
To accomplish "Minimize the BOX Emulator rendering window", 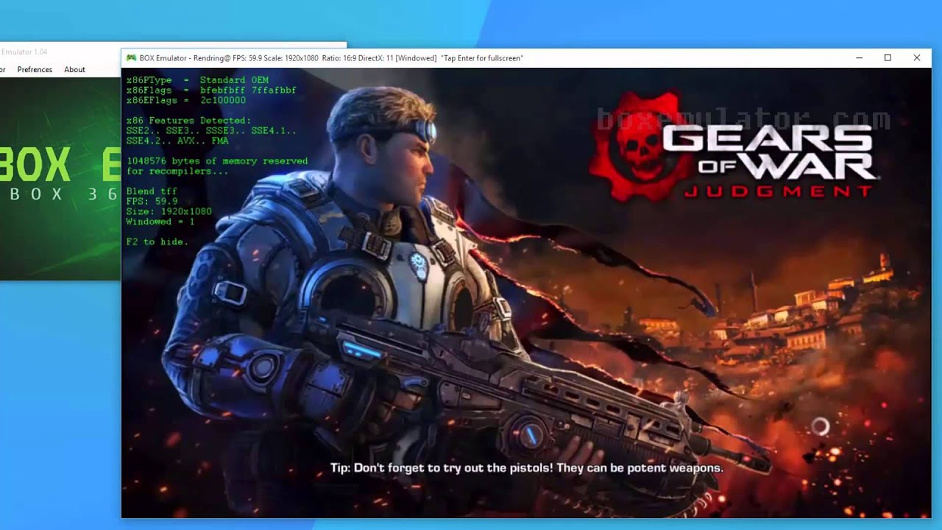I will (860, 57).
